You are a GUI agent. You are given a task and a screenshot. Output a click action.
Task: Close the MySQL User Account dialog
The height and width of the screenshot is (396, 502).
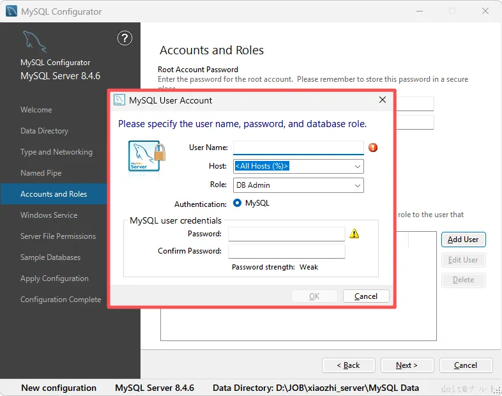point(383,100)
